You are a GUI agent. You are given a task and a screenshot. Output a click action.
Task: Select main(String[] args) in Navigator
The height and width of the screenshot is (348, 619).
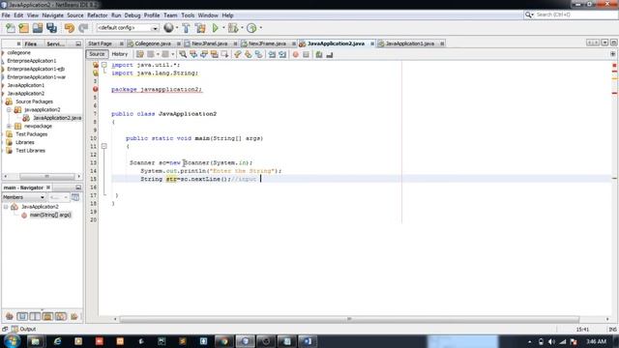(50, 215)
